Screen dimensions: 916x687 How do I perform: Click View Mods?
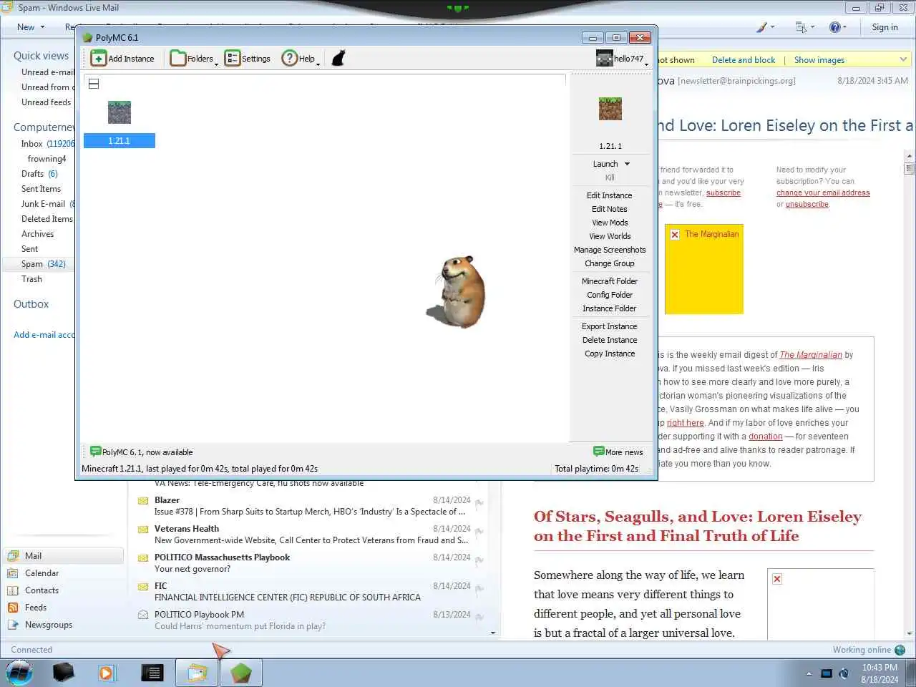pos(610,223)
